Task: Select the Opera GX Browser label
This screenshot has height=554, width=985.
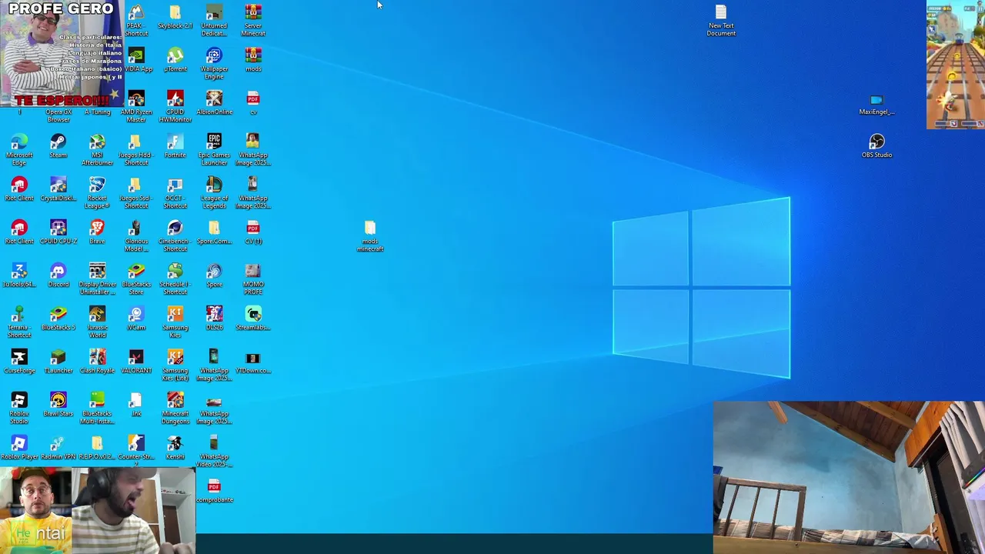Action: coord(58,115)
